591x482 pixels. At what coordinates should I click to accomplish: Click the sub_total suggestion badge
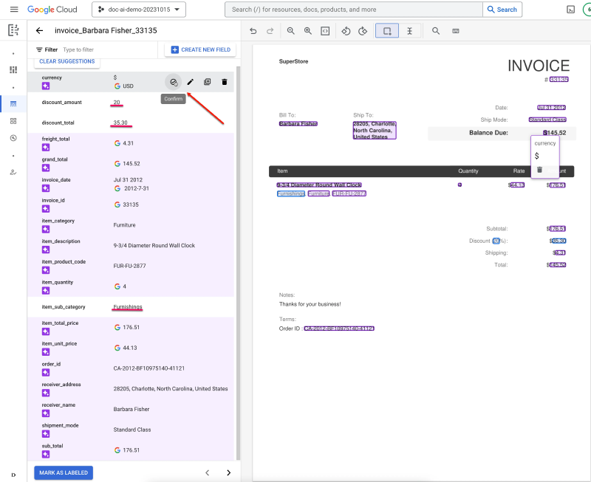pos(46,455)
